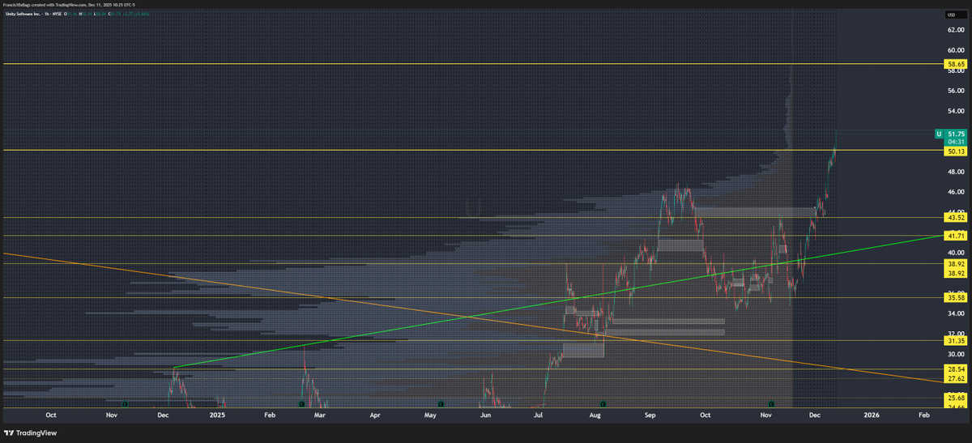
Task: Click the green U symbol tag on the price axis
Action: click(939, 134)
